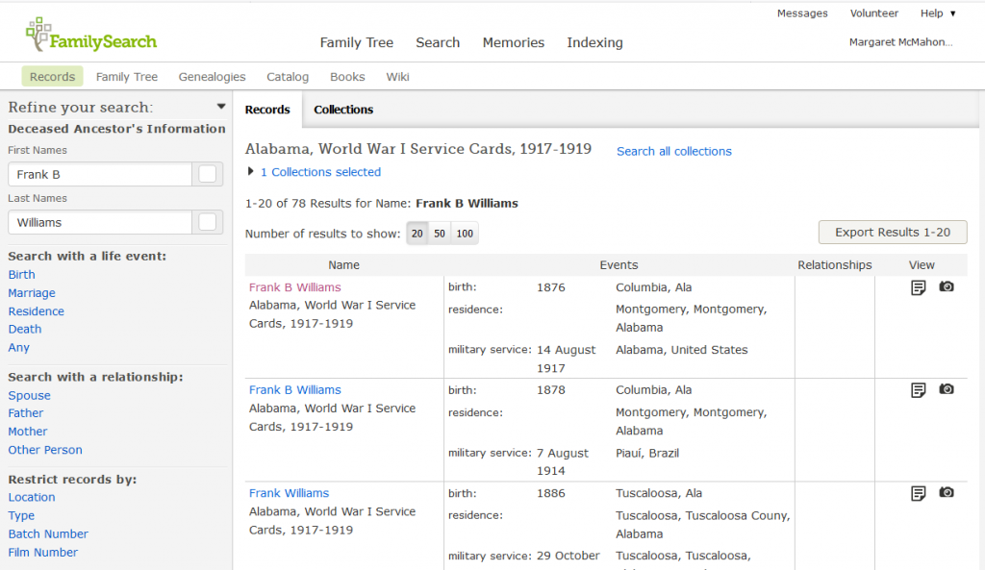Switch to the Catalog tab
This screenshot has height=570, width=985.
coord(288,77)
